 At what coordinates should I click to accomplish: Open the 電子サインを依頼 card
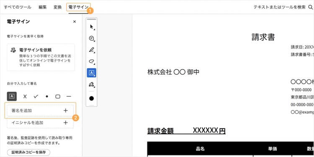tap(41, 57)
